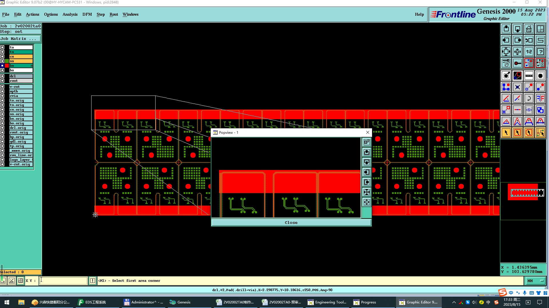This screenshot has height=308, width=549.
Task: Click the 1:2 zoom scale icon
Action: click(x=529, y=52)
